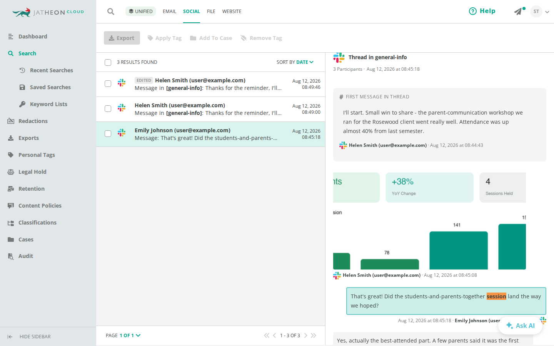554x346 pixels.
Task: Open the Search sidebar menu item
Action: coord(27,53)
